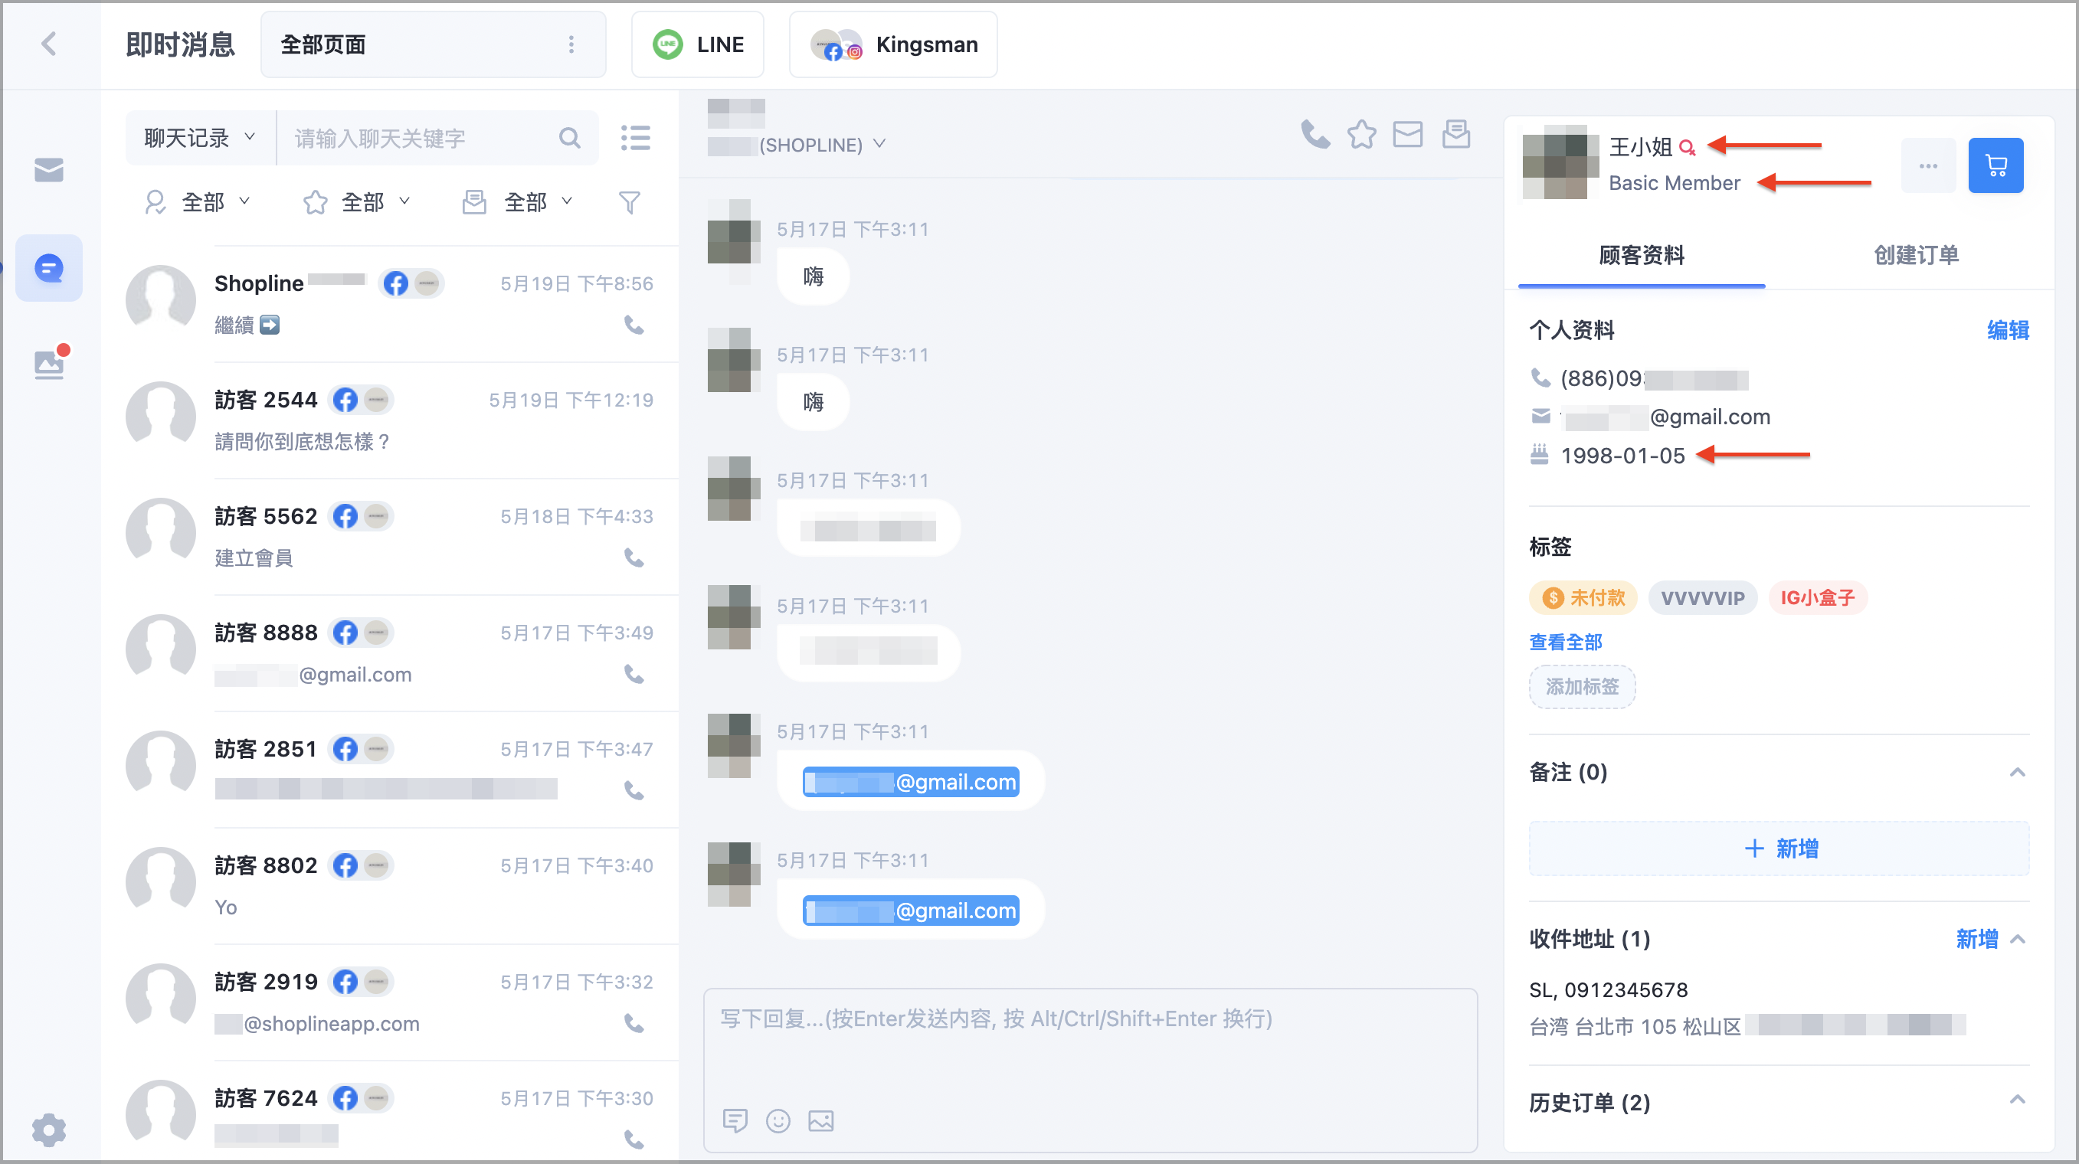
Task: Click the birthday 1998-01-05
Action: pyautogui.click(x=1622, y=456)
